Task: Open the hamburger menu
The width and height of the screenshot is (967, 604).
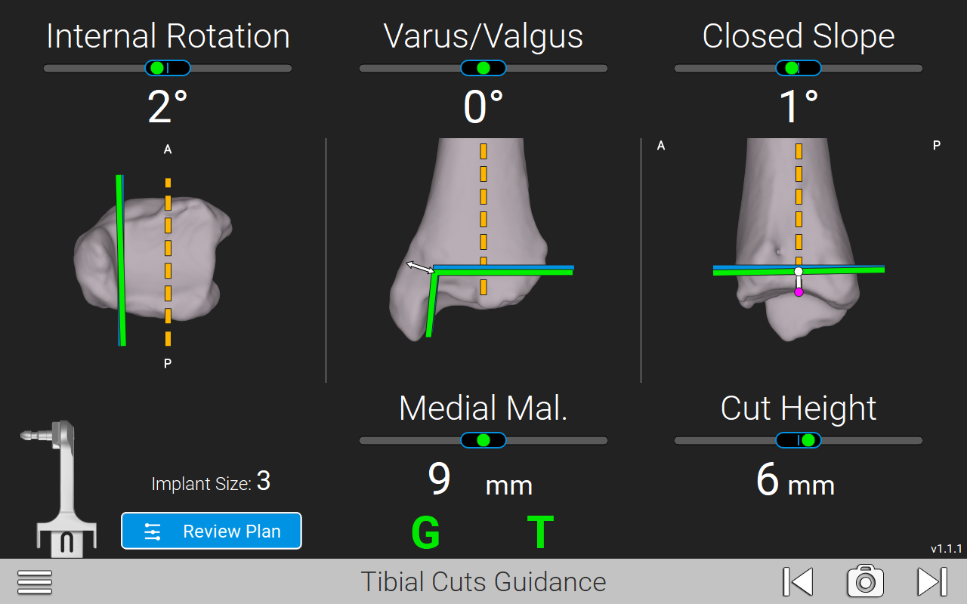Action: click(x=35, y=581)
